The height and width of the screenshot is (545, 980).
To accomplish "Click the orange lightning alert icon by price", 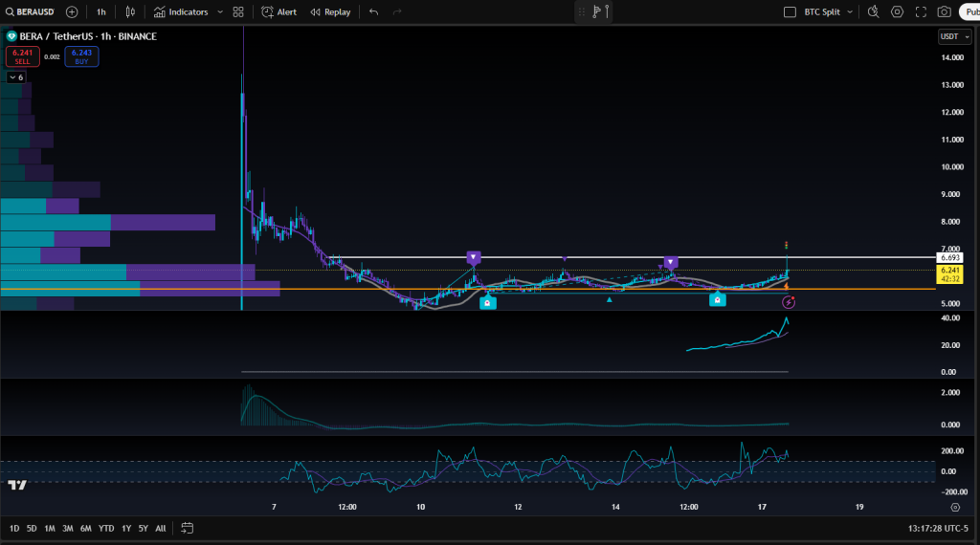I will 787,286.
